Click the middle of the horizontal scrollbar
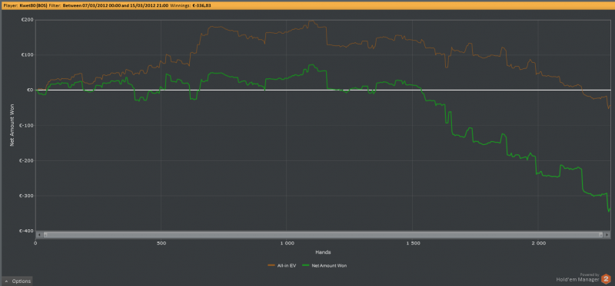 point(323,235)
